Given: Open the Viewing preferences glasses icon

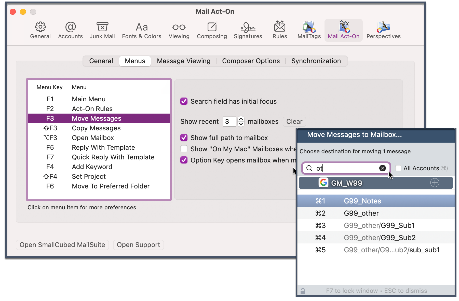Looking at the screenshot, I should tap(179, 27).
